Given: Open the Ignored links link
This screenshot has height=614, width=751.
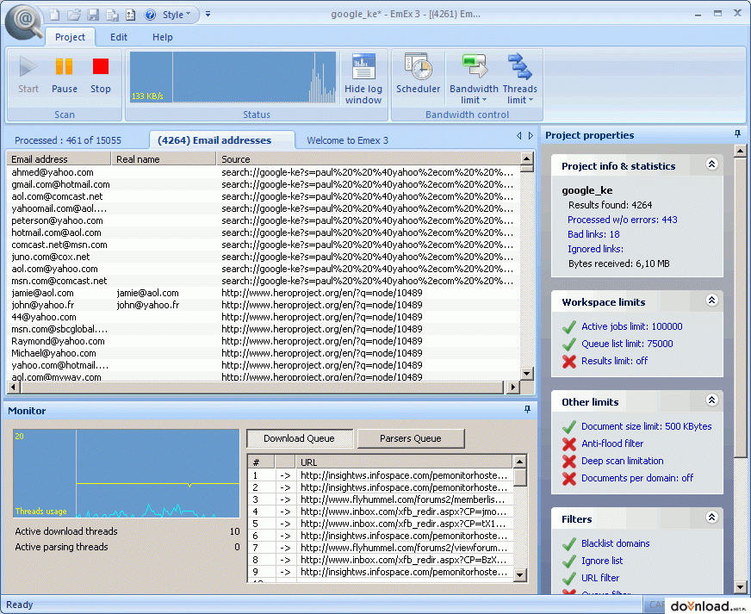Looking at the screenshot, I should (595, 249).
